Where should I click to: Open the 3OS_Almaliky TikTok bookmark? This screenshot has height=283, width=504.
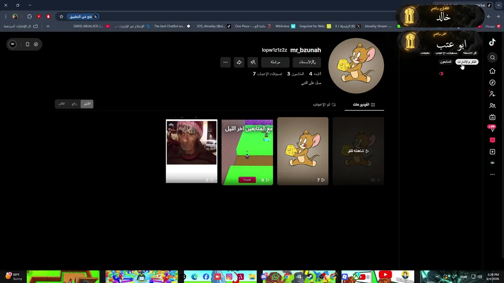point(214,26)
